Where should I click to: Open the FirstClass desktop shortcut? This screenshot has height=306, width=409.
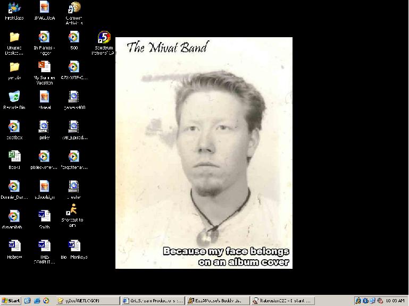click(x=14, y=8)
